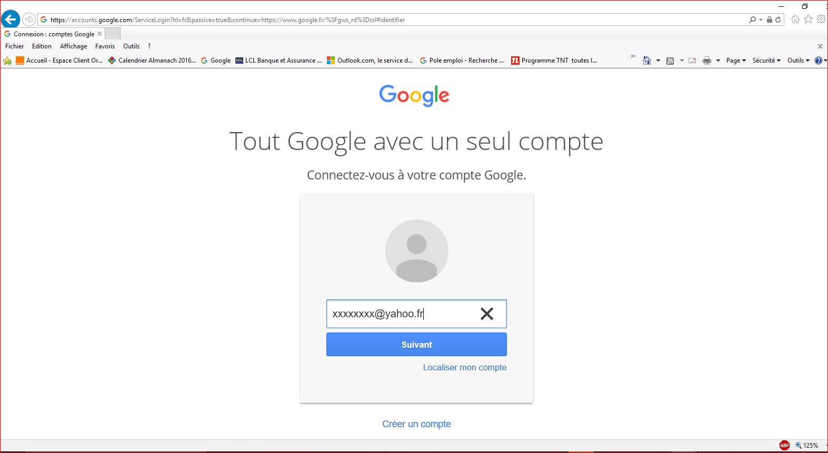Expand favorites bar overflow chevron
Screen dimensions: 828x453
click(633, 56)
